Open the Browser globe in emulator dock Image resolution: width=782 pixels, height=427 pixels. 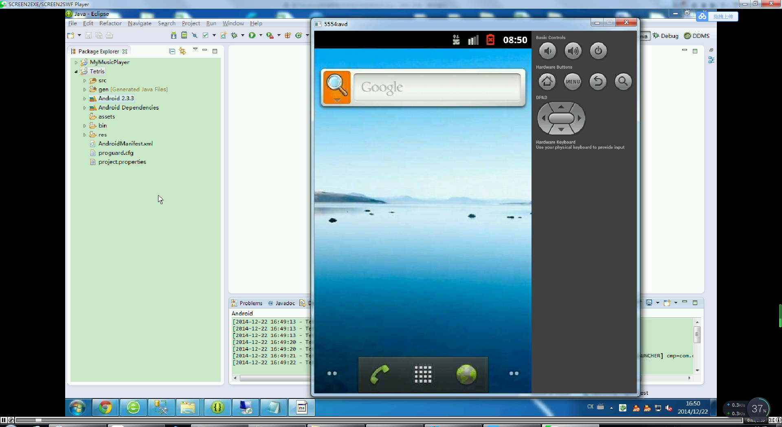tap(466, 374)
